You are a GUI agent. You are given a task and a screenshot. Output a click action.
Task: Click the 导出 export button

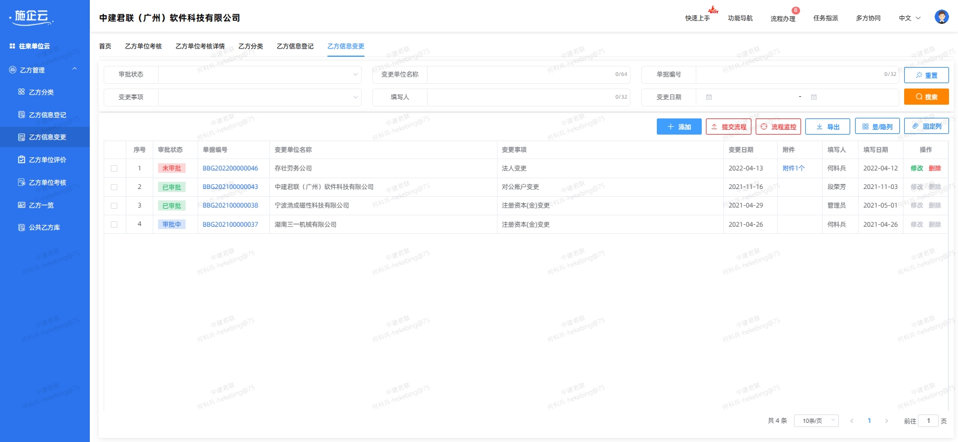[827, 127]
